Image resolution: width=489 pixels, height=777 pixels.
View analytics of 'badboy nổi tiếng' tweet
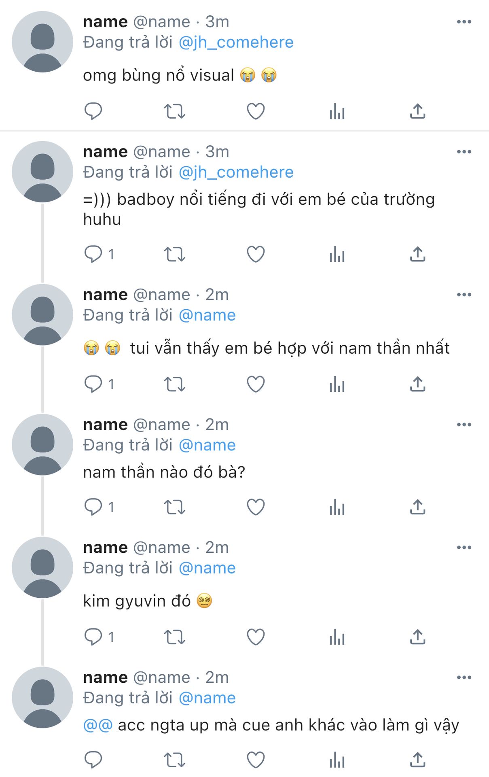coord(337,255)
